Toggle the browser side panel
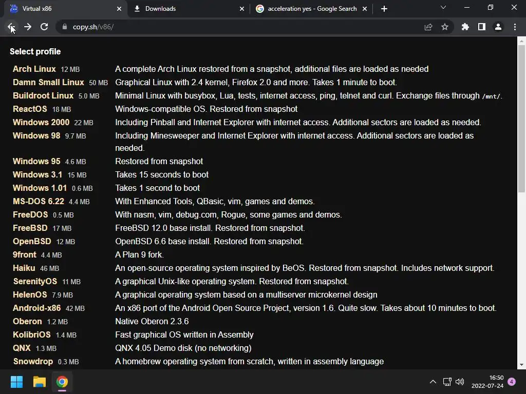 coord(482,27)
